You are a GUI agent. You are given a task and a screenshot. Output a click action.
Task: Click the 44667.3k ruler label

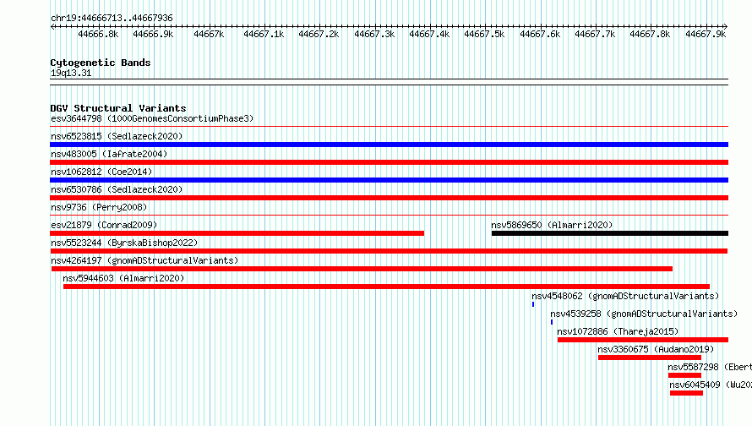point(374,34)
